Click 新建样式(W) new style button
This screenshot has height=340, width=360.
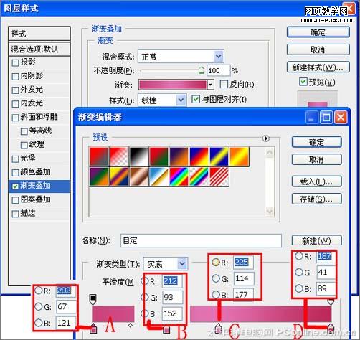pyautogui.click(x=318, y=67)
